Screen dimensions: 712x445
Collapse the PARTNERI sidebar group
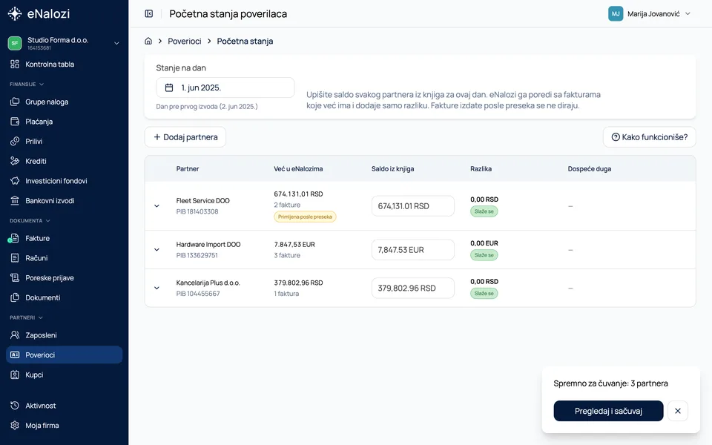point(27,317)
